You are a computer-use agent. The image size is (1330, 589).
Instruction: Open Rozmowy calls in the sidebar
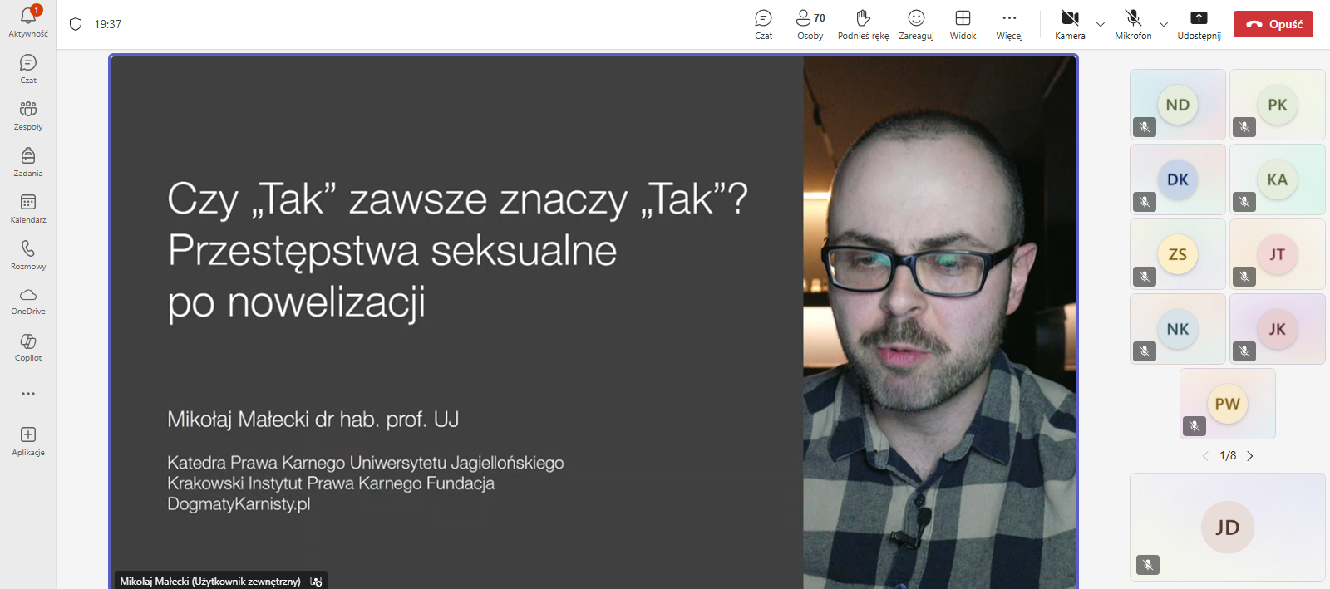28,255
